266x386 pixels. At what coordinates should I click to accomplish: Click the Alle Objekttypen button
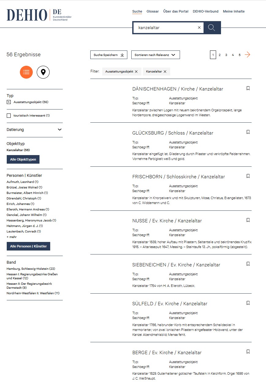[23, 160]
